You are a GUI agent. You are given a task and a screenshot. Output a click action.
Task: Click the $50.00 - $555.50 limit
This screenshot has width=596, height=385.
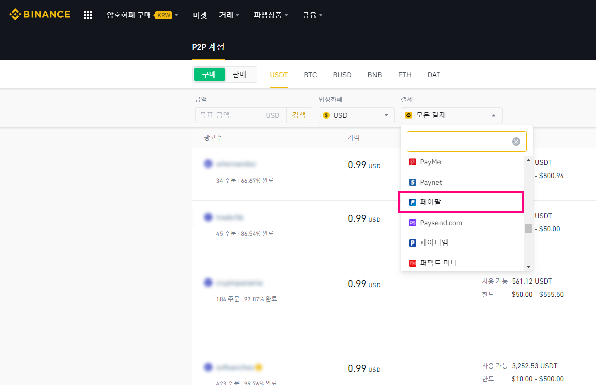click(538, 294)
